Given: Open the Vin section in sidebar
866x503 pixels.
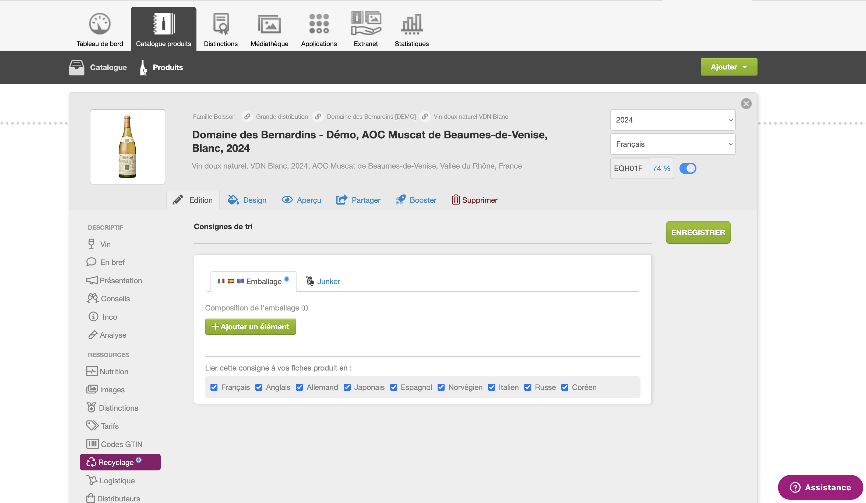Looking at the screenshot, I should [98, 244].
